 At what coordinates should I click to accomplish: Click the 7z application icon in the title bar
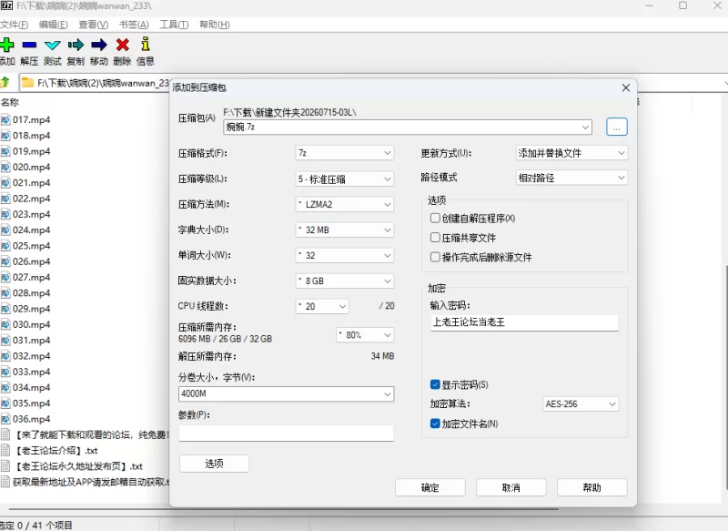[x=6, y=5]
